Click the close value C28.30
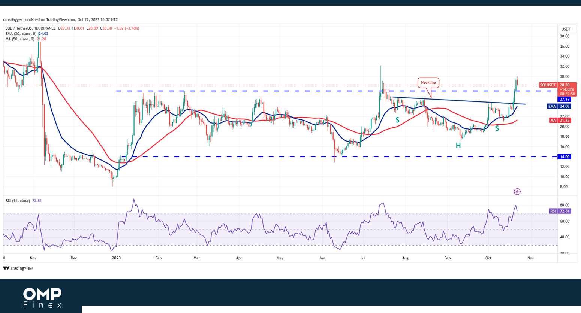Image resolution: width=581 pixels, height=313 pixels. point(106,28)
